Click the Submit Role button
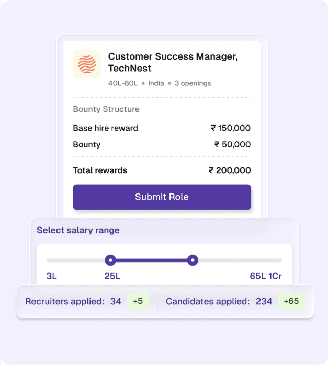Screen dimensions: 328x365 point(162,197)
